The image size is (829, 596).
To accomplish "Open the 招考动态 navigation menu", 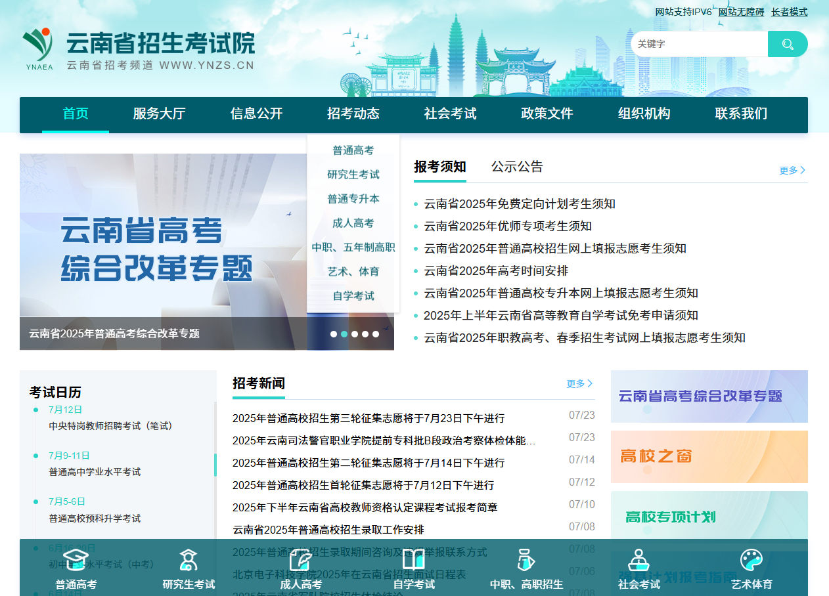I will pos(353,114).
